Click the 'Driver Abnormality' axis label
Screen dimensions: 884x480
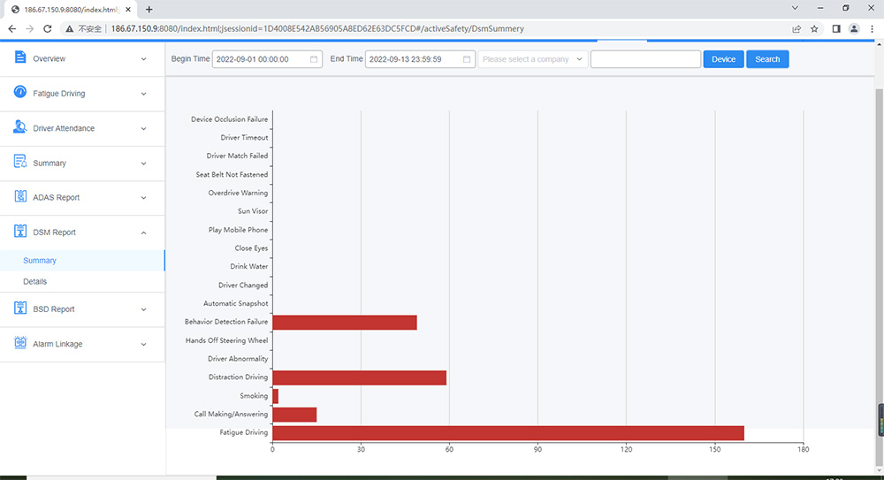pos(238,359)
